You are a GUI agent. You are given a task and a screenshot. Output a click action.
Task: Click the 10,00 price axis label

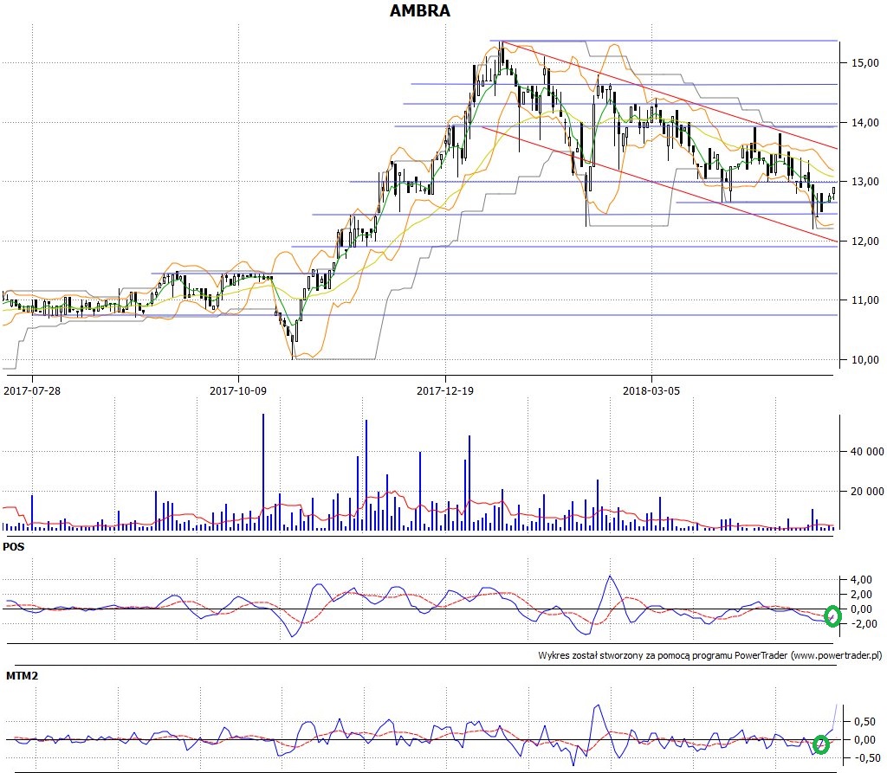(865, 359)
